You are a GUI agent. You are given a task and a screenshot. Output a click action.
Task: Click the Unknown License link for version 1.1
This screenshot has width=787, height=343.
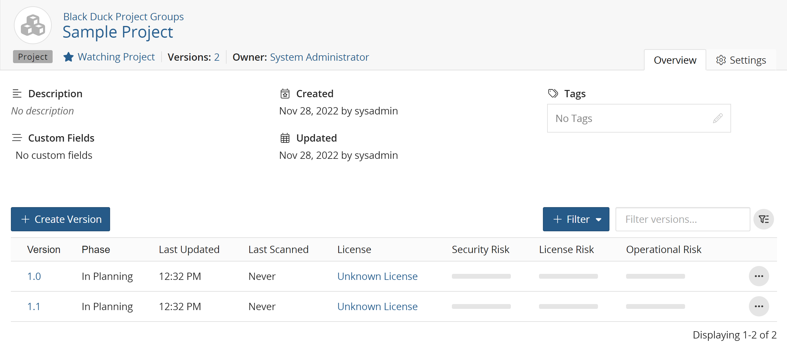point(377,306)
